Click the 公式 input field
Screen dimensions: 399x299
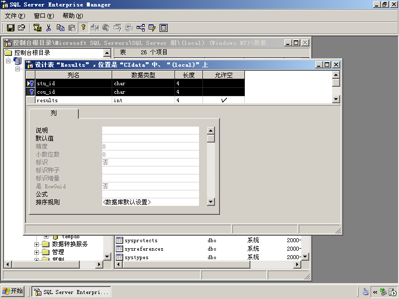click(151, 194)
